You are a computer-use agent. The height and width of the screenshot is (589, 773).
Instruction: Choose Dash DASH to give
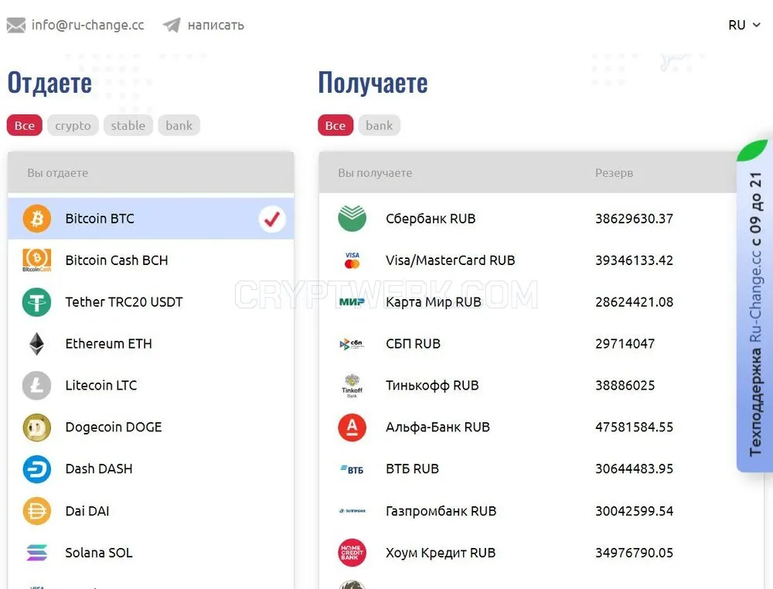(x=151, y=469)
